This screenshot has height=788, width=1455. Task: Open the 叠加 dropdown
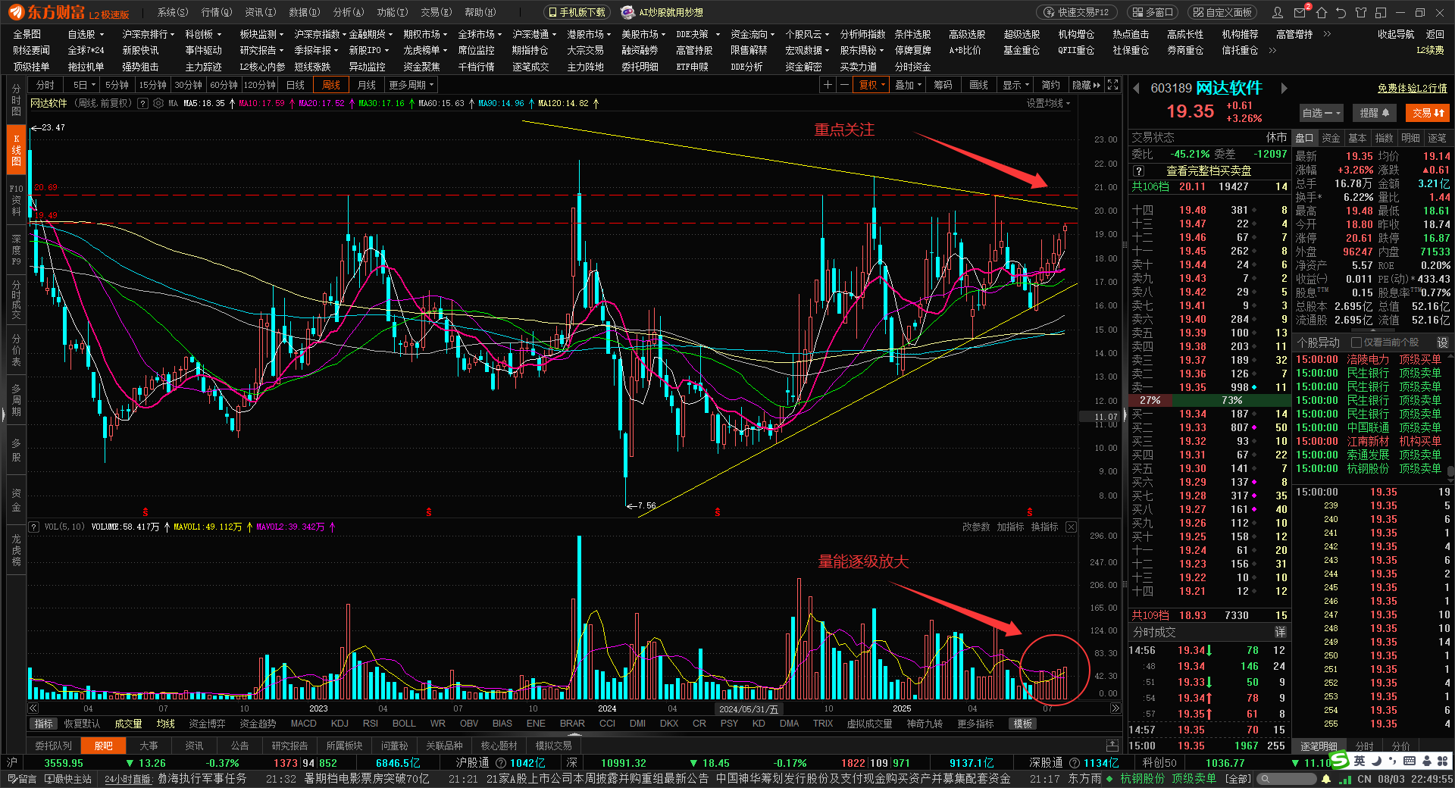point(908,85)
